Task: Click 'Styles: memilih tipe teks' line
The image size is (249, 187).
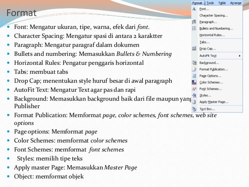Action: click(50, 159)
